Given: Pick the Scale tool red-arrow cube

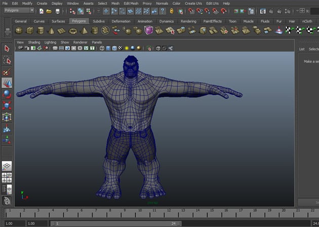Looking at the screenshot, I should tap(7, 106).
